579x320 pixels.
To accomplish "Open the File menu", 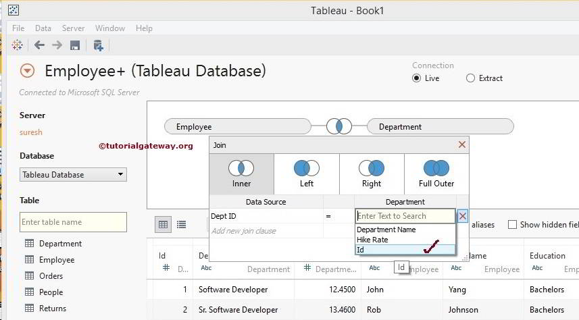I will pyautogui.click(x=18, y=28).
